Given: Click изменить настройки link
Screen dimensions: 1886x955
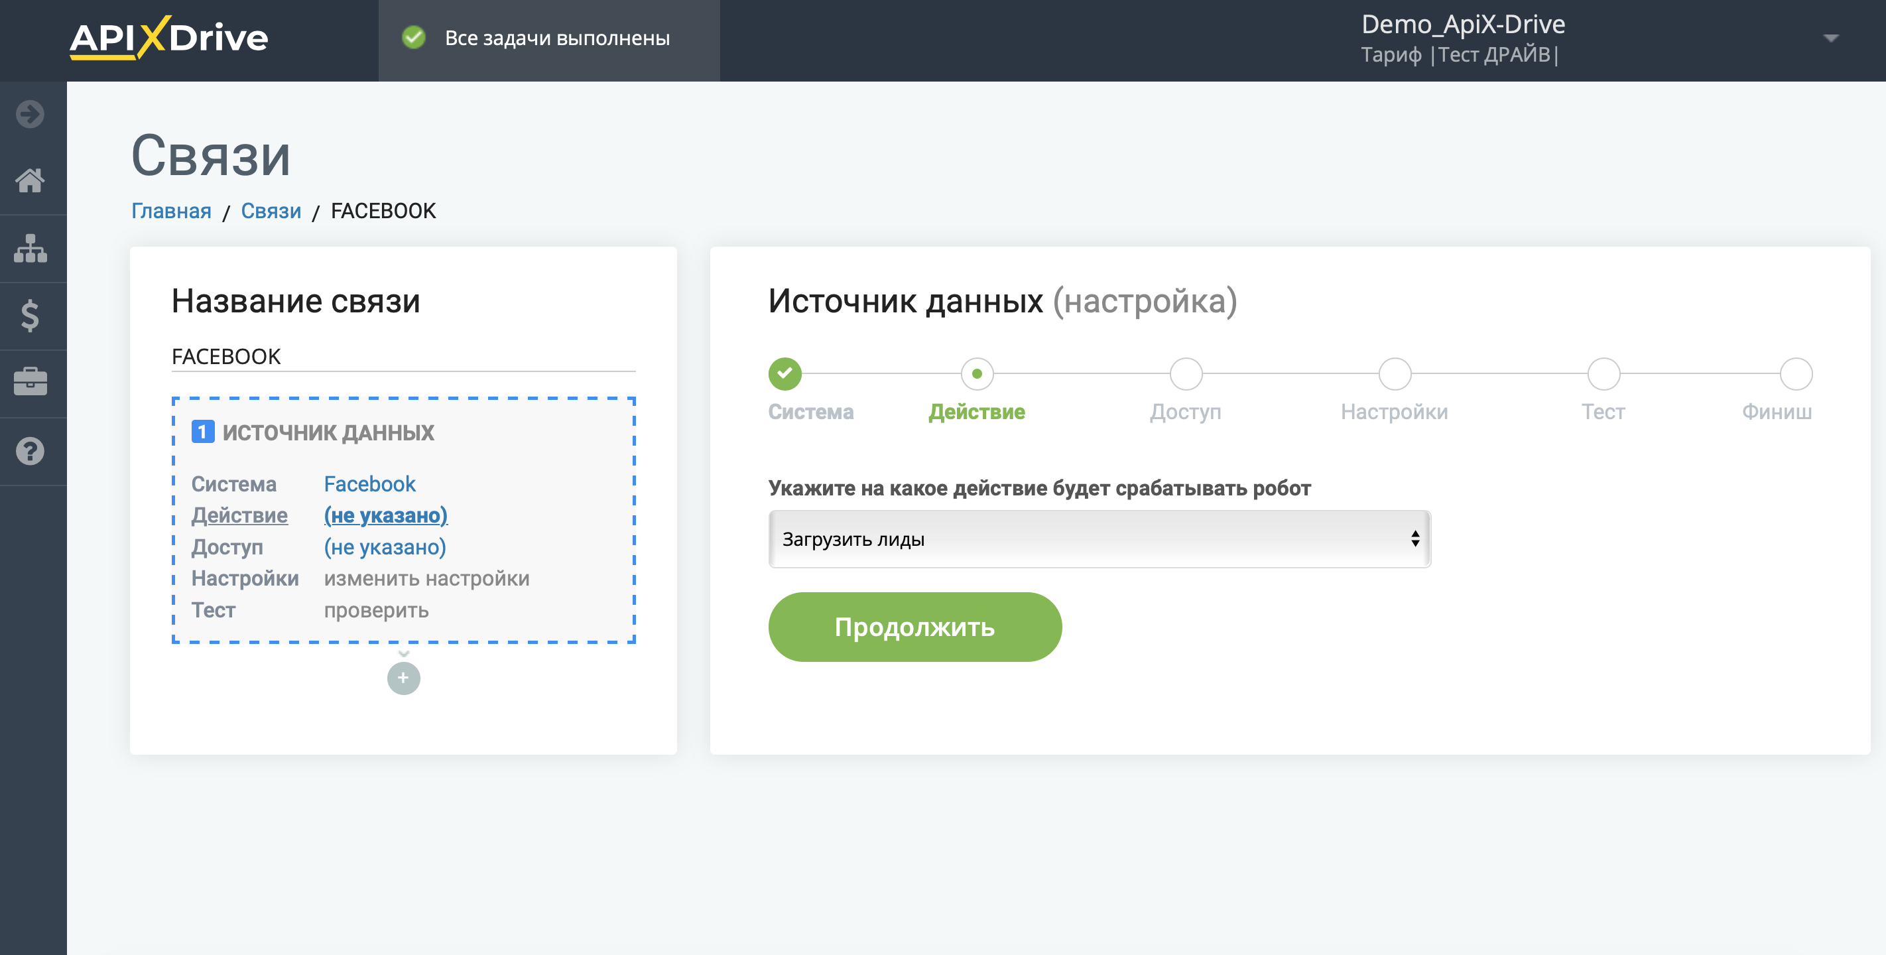Looking at the screenshot, I should click(x=427, y=578).
